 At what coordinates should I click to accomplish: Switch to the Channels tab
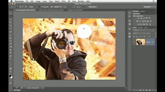click(x=140, y=28)
